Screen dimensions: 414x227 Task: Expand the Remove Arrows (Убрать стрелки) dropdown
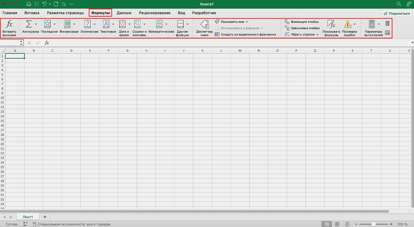point(317,34)
